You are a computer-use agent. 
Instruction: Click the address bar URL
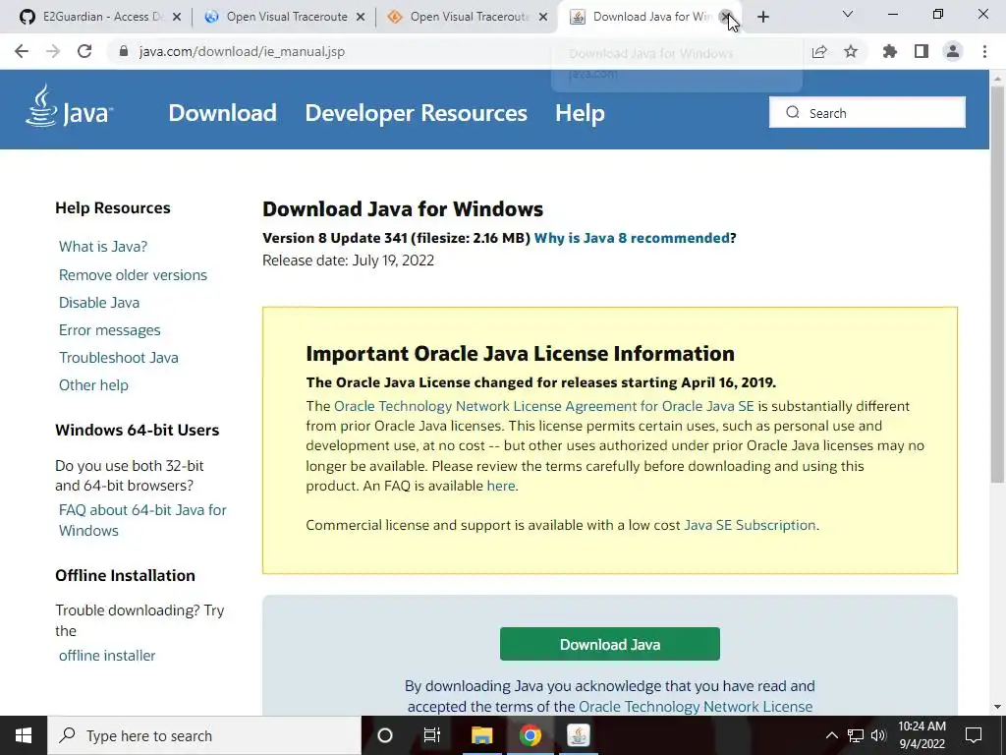242,51
